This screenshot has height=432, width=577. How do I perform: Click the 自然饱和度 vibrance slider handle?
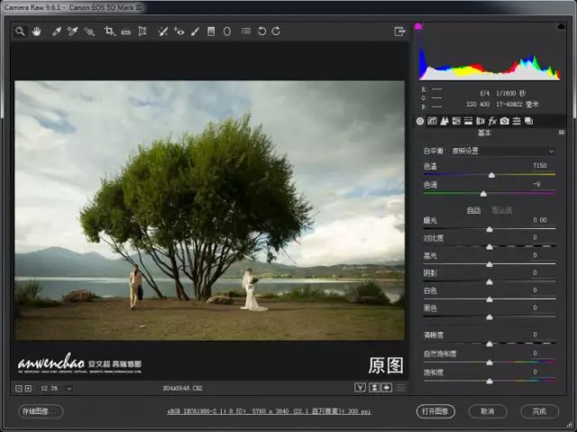[x=490, y=363]
